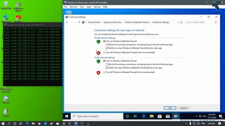Go up one level with Up arrow

coord(79,22)
